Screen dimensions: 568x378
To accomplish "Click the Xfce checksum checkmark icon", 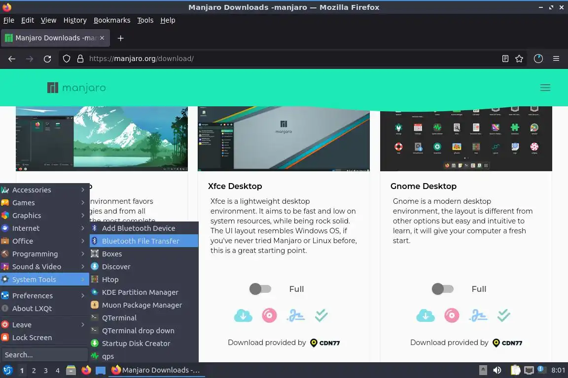I will (x=321, y=315).
